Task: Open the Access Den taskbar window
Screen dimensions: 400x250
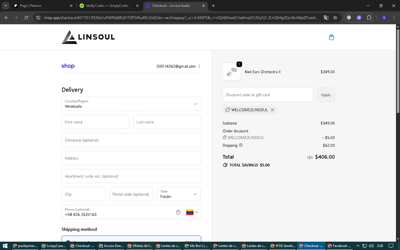Action: tap(111, 246)
